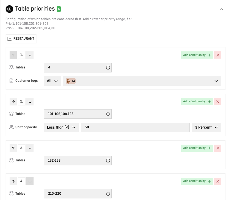
Task: Open the % Percent unit dropdown
Action: [206, 127]
